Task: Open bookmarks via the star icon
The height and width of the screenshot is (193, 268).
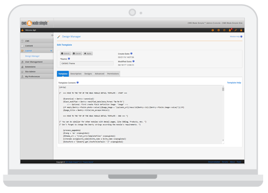Action: 224,30
